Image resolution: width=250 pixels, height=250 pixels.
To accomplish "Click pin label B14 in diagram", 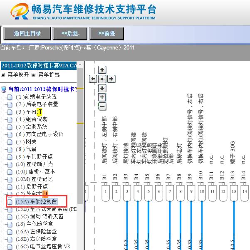I will pos(243,176).
